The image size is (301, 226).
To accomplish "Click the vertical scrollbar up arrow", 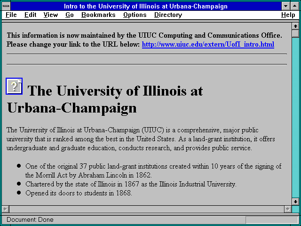I will tap(295, 26).
